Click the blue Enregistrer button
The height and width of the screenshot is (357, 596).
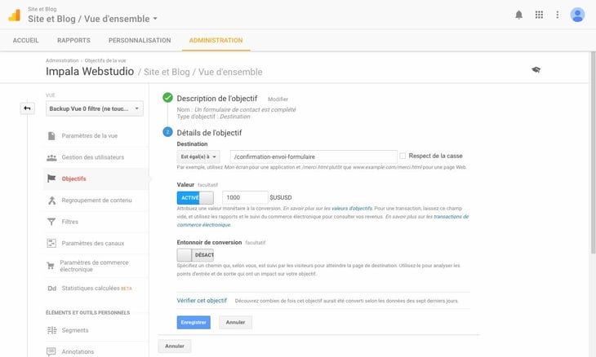point(193,323)
